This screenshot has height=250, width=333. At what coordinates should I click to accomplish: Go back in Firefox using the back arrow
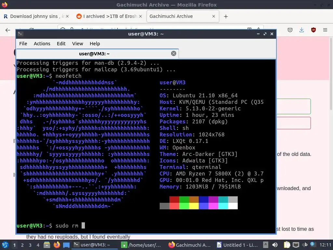(x=8, y=30)
